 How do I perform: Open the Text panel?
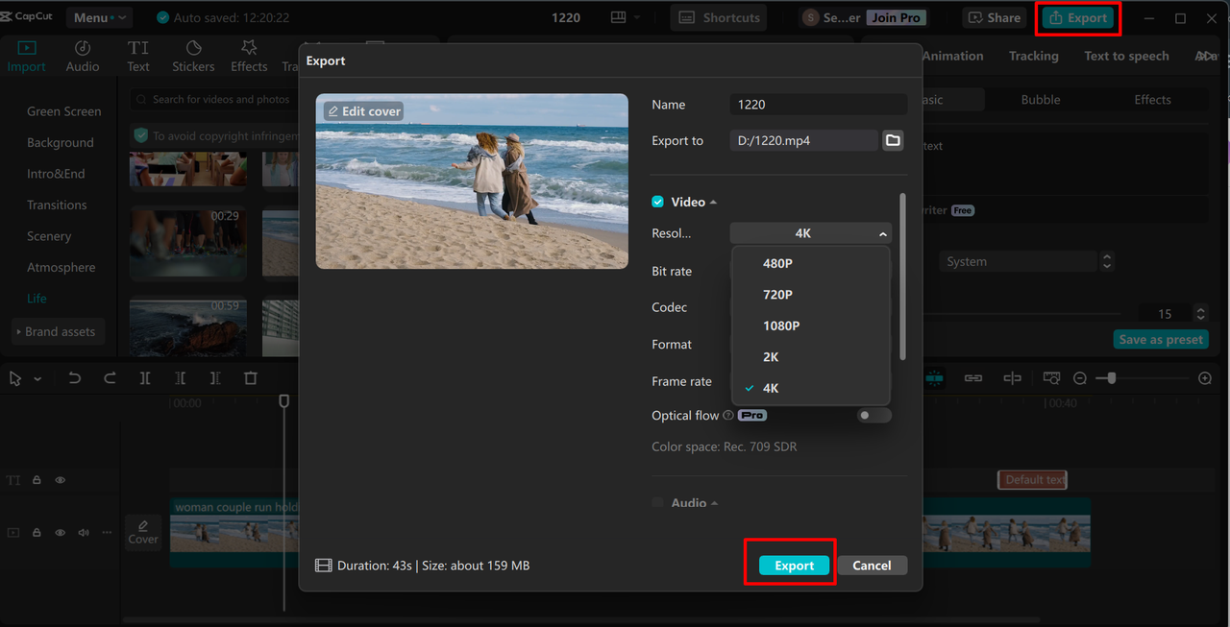pos(138,56)
